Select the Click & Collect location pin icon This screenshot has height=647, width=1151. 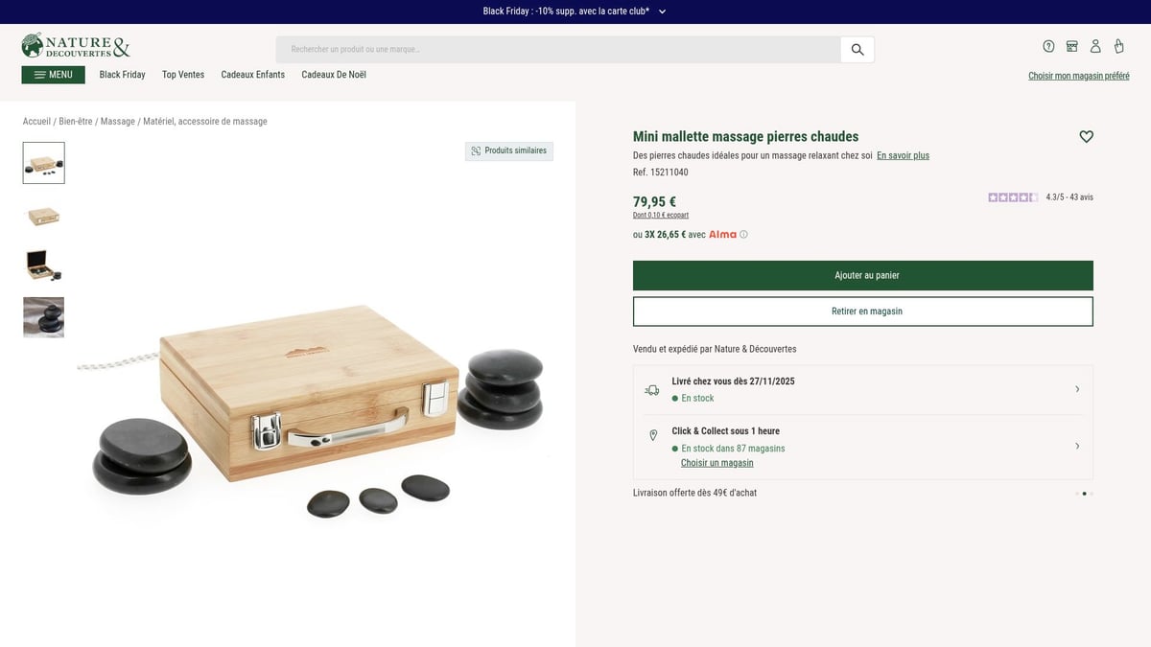[x=652, y=434]
